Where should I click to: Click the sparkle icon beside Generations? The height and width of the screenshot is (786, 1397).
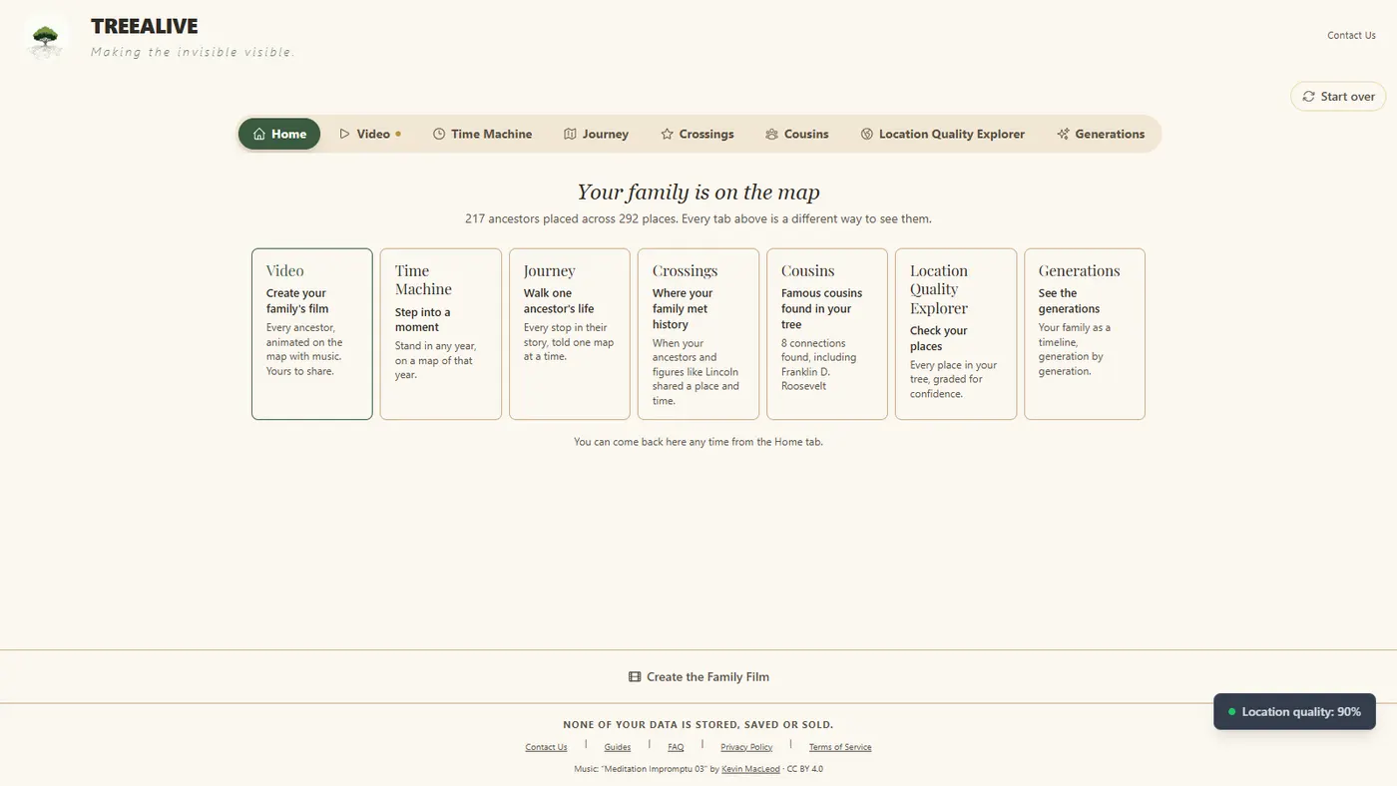1063,134
